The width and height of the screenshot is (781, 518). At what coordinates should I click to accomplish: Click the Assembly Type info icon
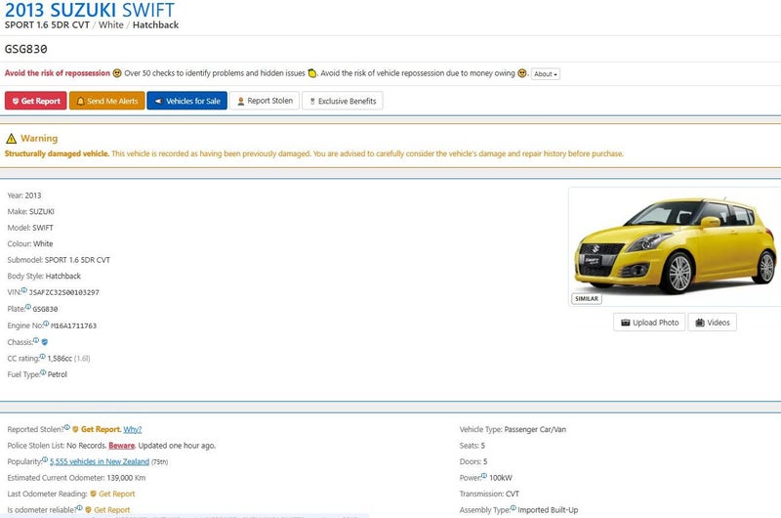pos(513,508)
